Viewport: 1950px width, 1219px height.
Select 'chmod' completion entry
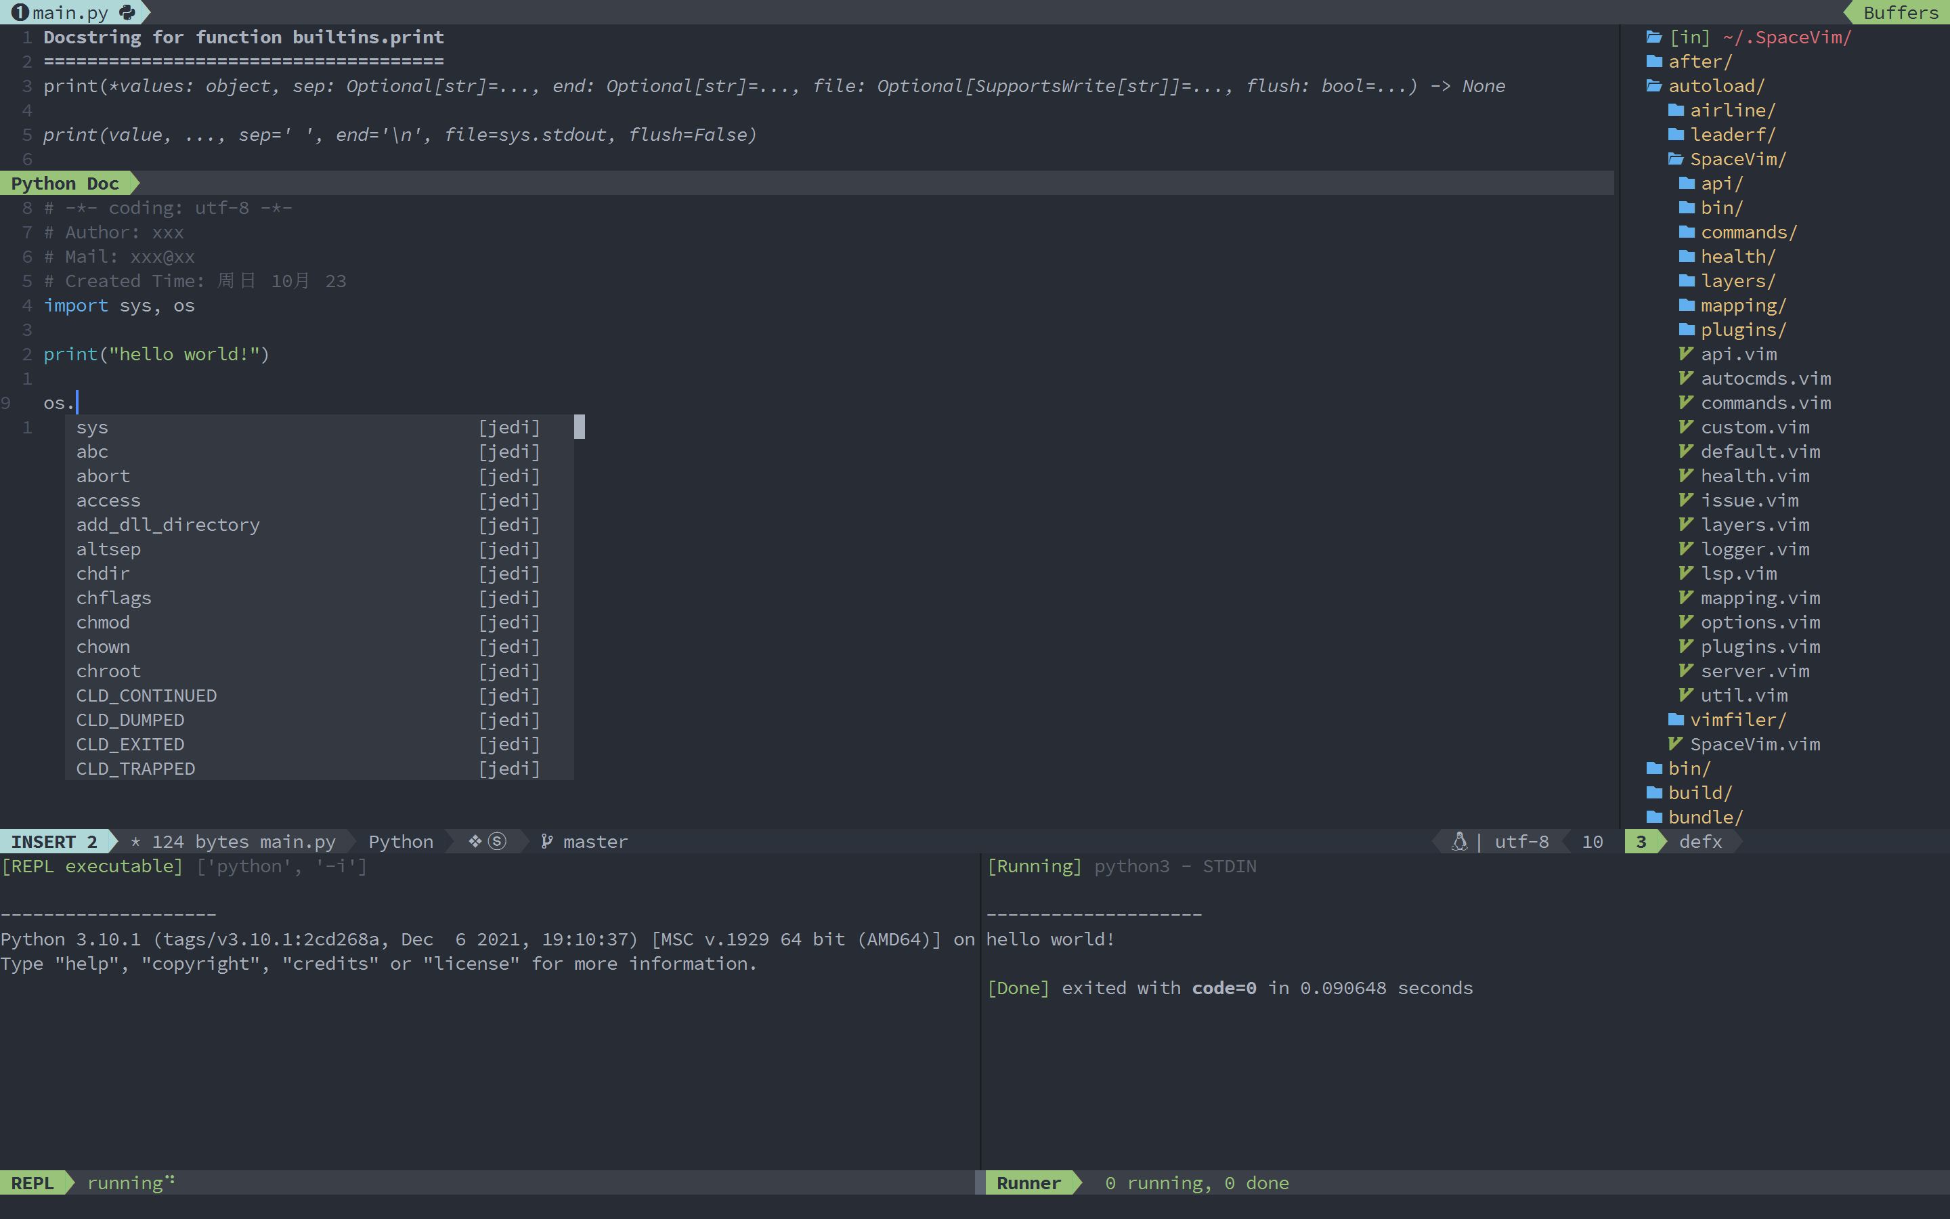point(319,622)
